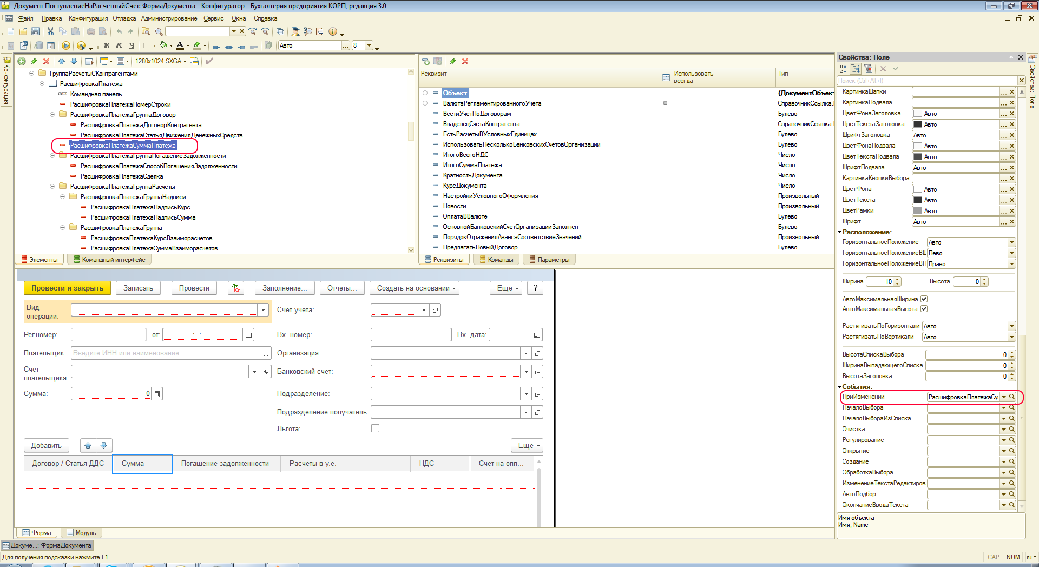Click the round Info help icon

[333, 31]
